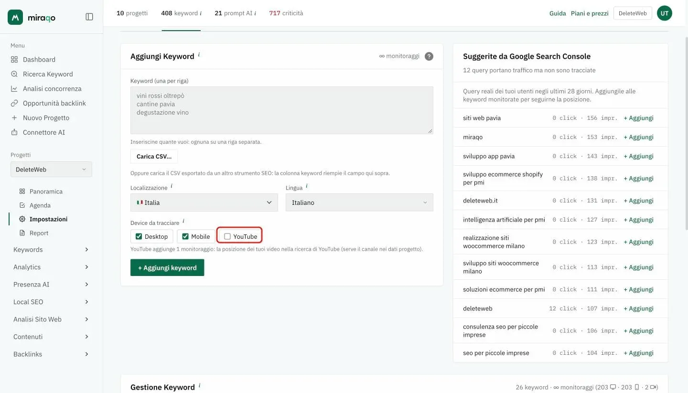Image resolution: width=688 pixels, height=393 pixels.
Task: Click the Report document icon
Action: pyautogui.click(x=22, y=233)
